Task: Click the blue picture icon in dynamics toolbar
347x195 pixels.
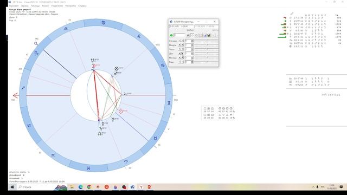Action: (205, 35)
